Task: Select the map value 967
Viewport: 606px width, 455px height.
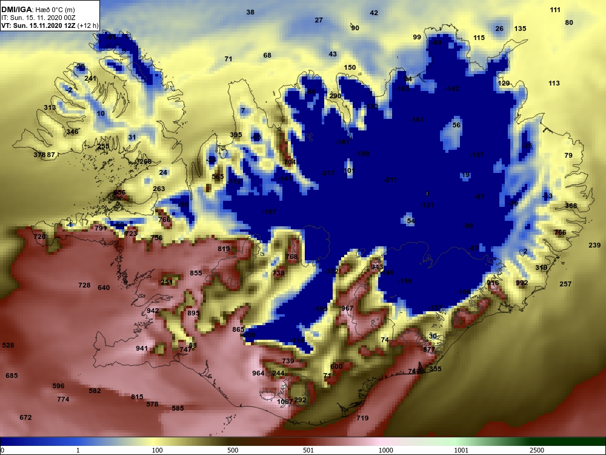Action: (x=347, y=308)
